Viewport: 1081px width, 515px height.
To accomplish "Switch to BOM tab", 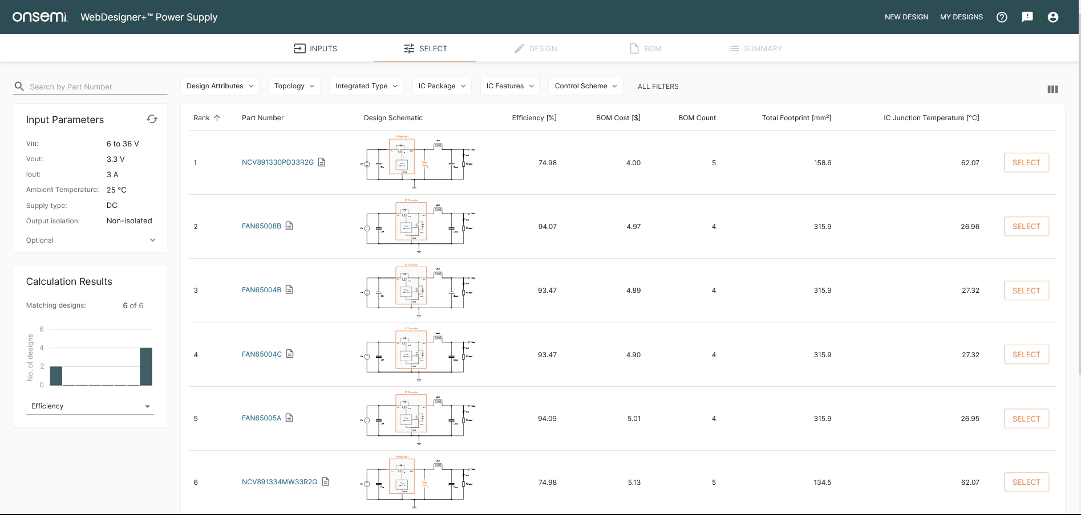I will (645, 48).
